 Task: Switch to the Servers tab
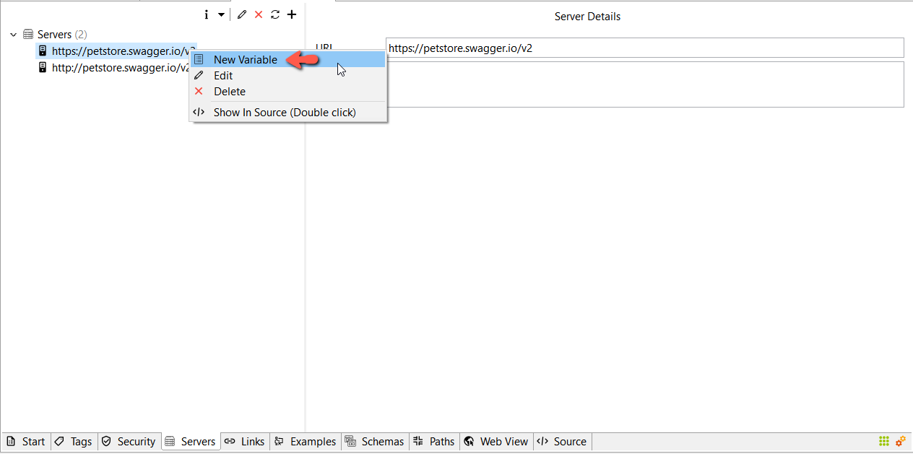tap(191, 442)
